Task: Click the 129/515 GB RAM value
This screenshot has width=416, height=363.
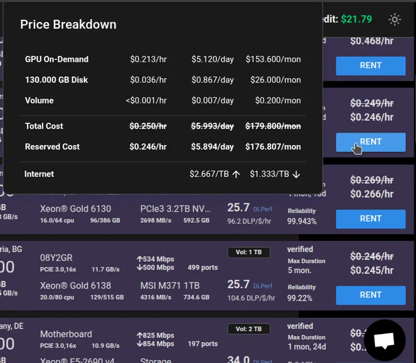Action: pos(107,297)
